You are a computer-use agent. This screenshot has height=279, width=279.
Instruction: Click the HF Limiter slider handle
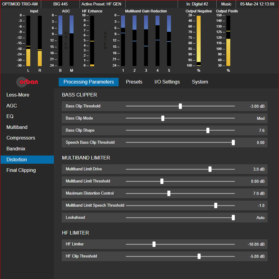pyautogui.click(x=154, y=244)
